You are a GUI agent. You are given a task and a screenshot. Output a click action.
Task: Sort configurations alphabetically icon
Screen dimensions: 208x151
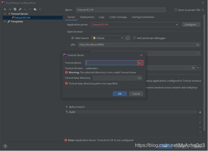pyautogui.click(x=40, y=9)
